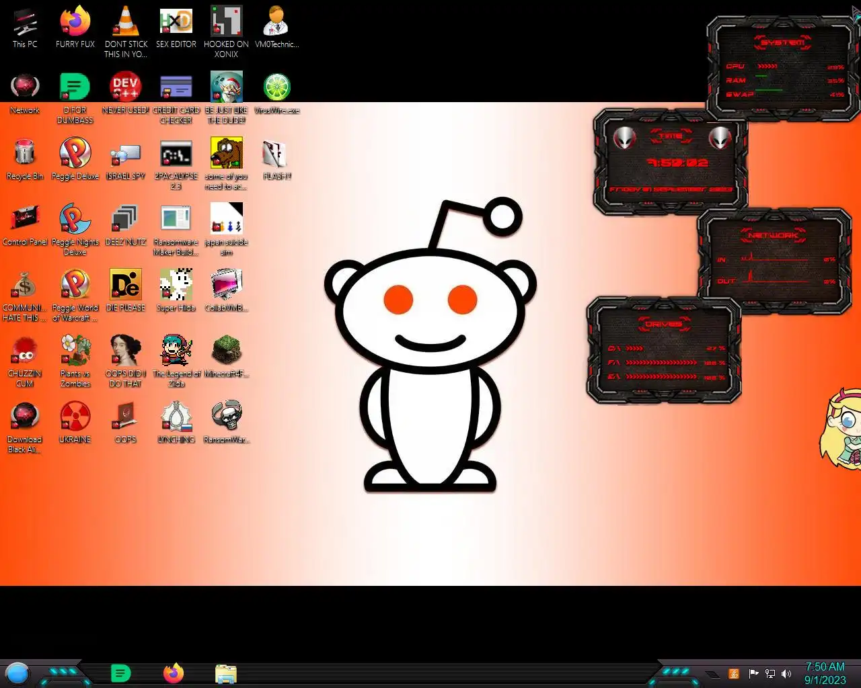Select the UKRAINE radiation icon
This screenshot has height=688, width=861.
point(75,423)
